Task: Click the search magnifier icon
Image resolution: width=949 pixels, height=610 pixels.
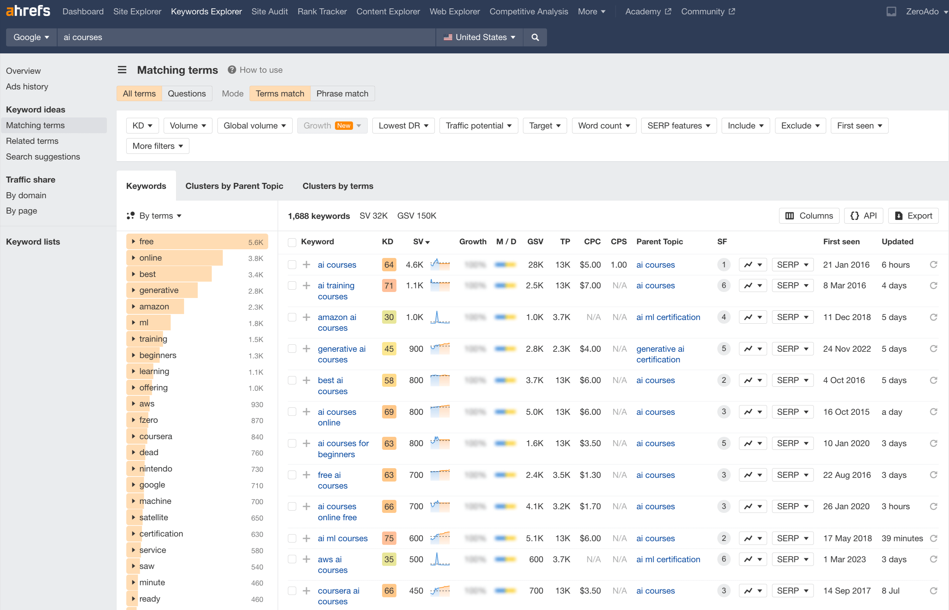Action: 535,37
